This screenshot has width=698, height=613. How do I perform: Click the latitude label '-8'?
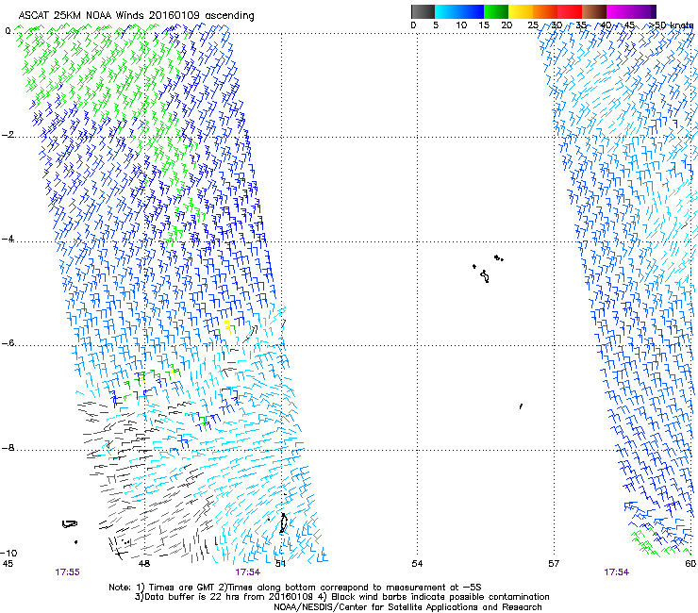8,448
